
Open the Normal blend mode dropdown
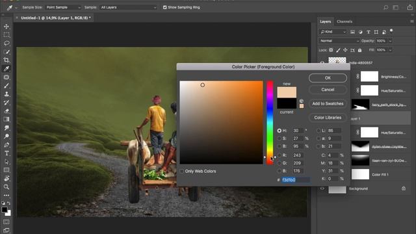(339, 41)
